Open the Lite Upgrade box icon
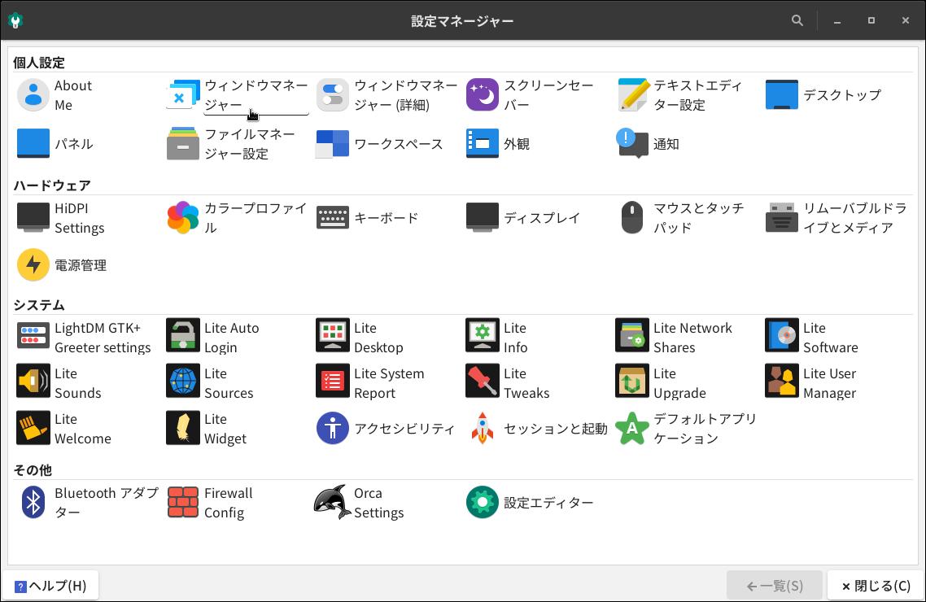The height and width of the screenshot is (602, 926). pos(632,382)
